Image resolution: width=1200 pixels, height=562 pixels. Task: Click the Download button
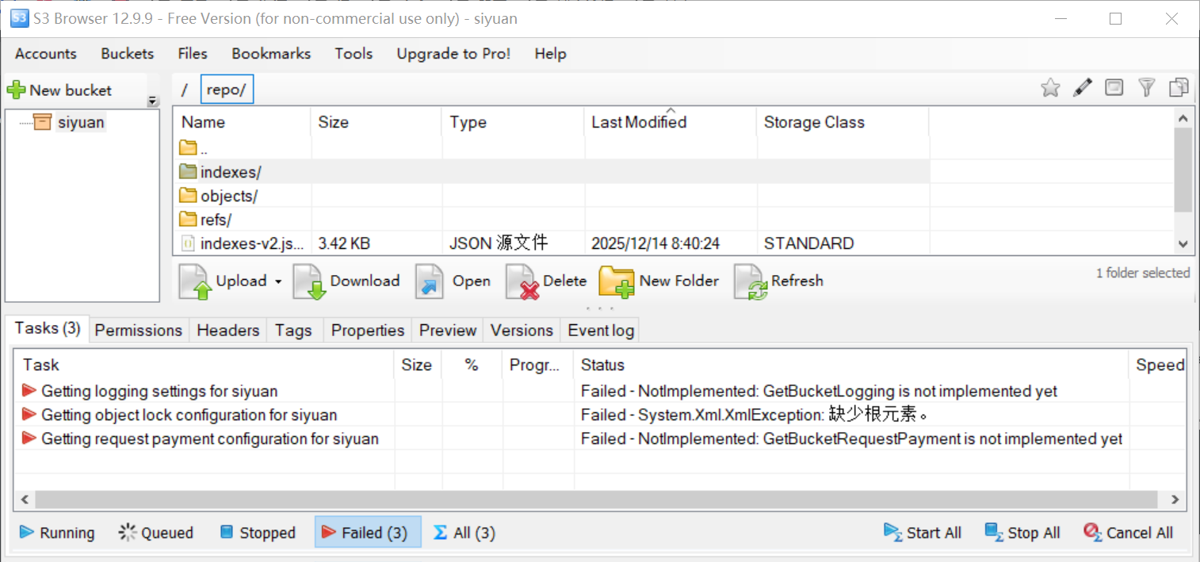pyautogui.click(x=346, y=281)
